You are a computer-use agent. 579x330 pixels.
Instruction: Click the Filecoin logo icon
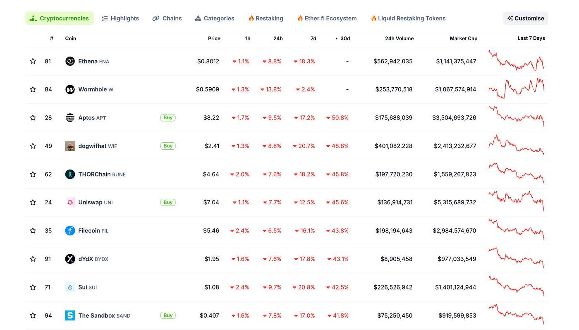tap(70, 231)
